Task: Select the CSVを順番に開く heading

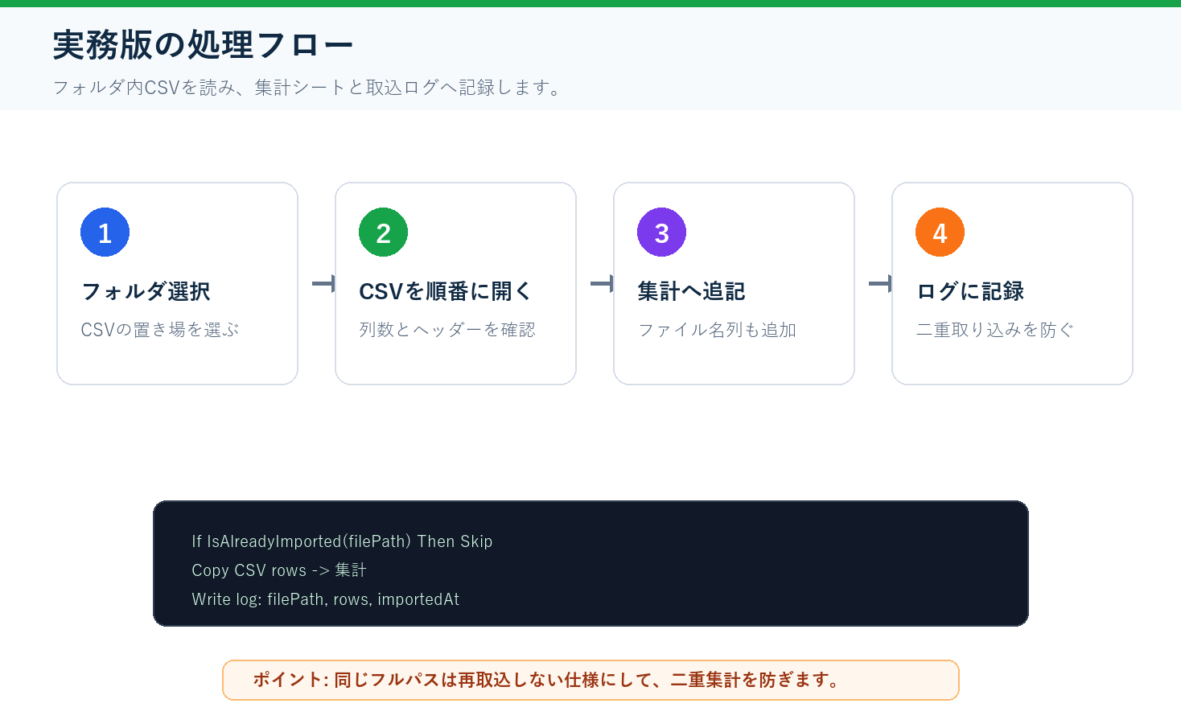Action: tap(445, 291)
